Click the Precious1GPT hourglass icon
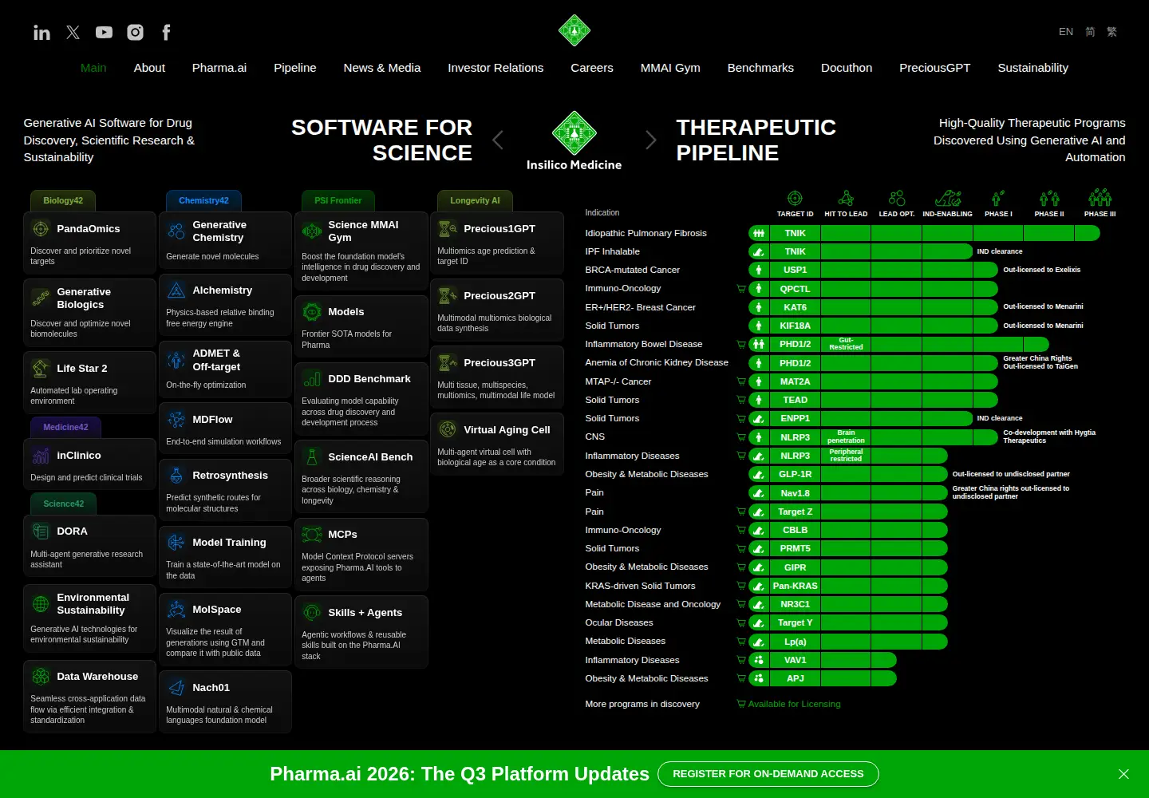The height and width of the screenshot is (798, 1149). (x=448, y=229)
